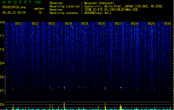Click observer name Masayuki Kobayashi

[x=99, y=3]
